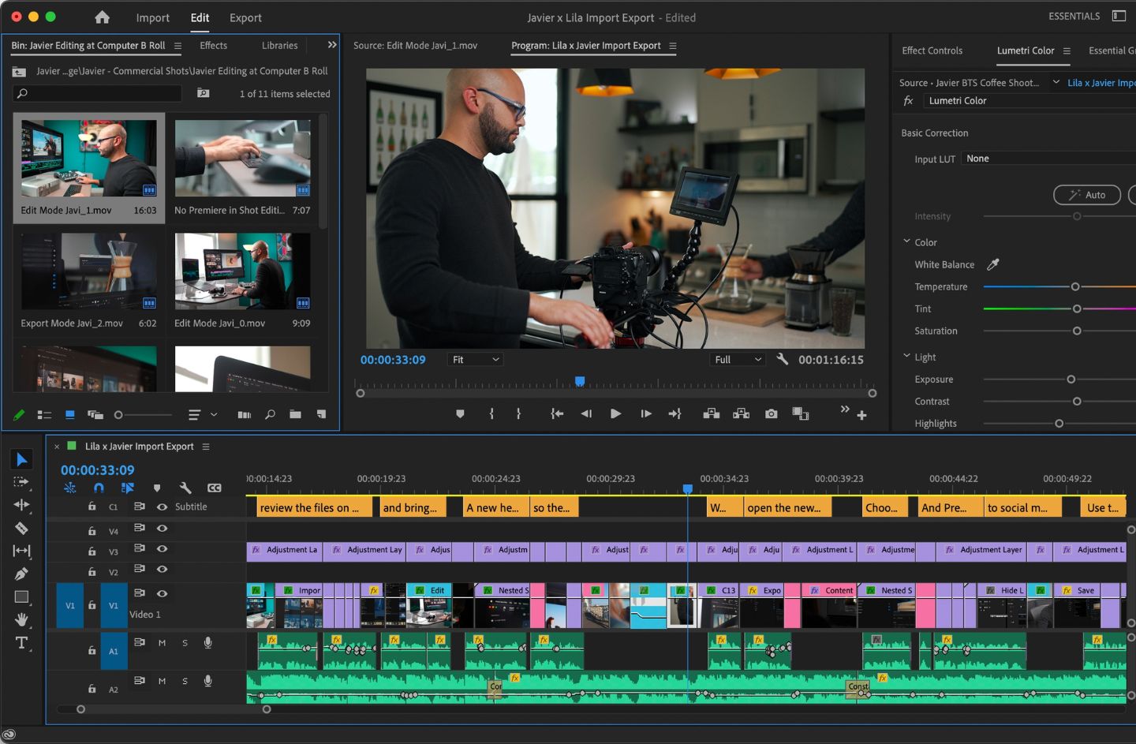Click the Temperature slider handle
The width and height of the screenshot is (1136, 744).
1075,287
